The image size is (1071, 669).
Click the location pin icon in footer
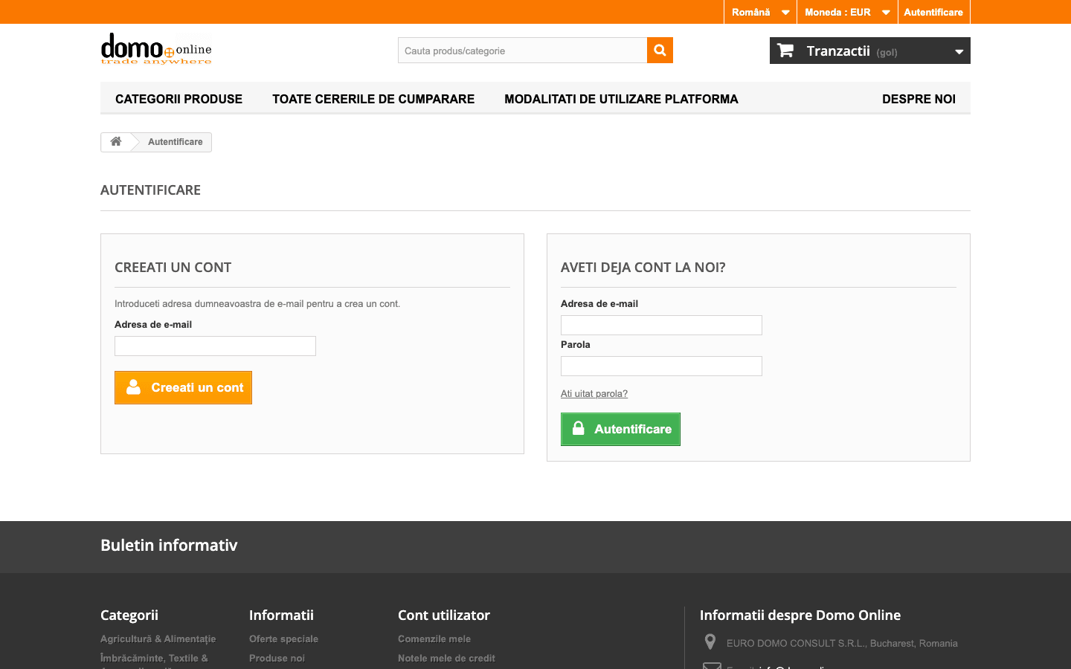click(710, 641)
